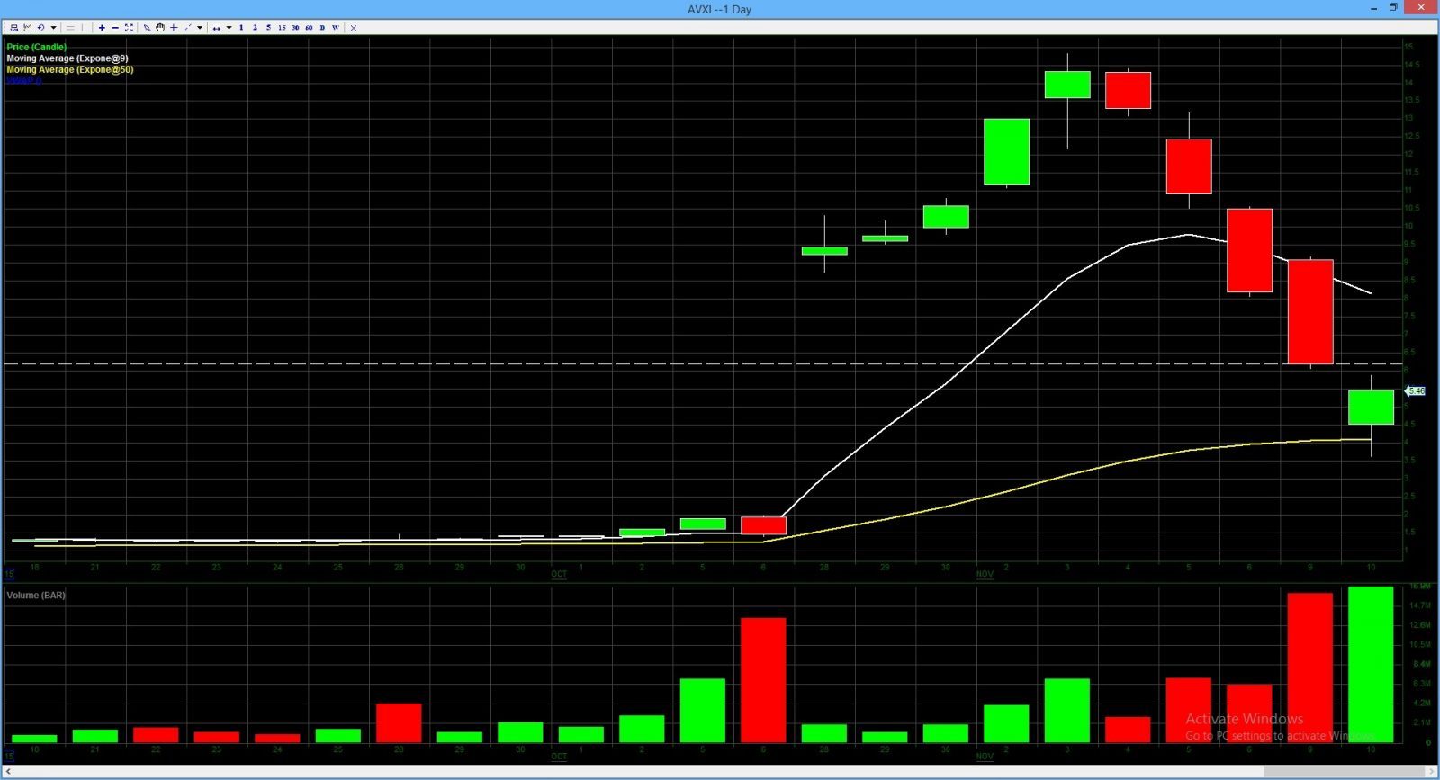Click the symbol entry icon at toolbar start
This screenshot has width=1440, height=780.
pyautogui.click(x=13, y=28)
